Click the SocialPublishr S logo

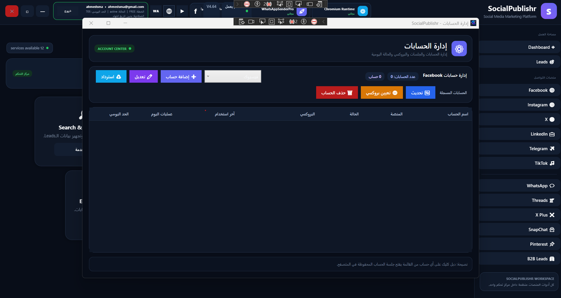coord(549,11)
